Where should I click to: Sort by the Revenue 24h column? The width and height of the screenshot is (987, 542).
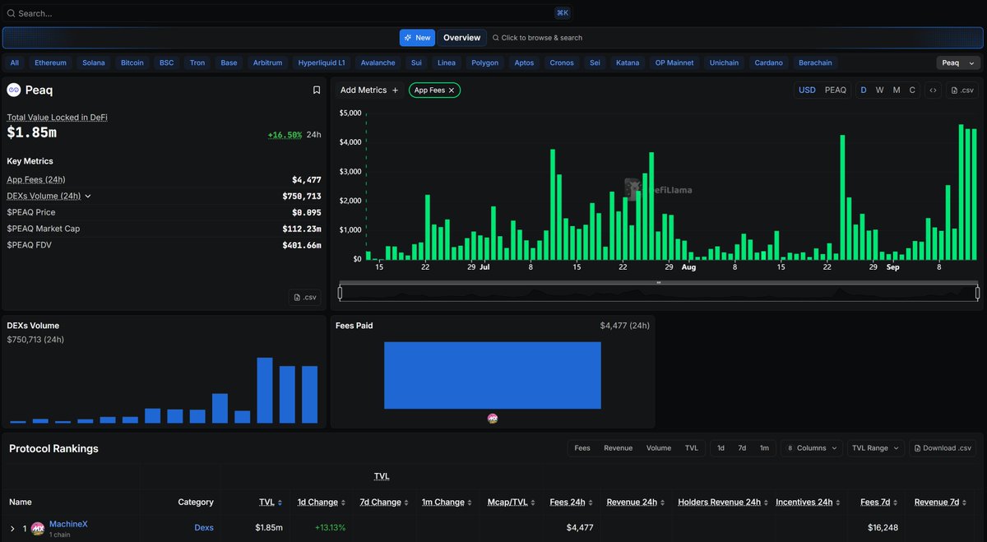[634, 502]
